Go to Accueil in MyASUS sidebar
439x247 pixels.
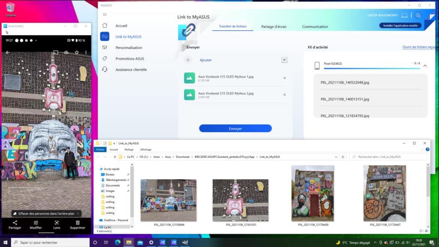tap(121, 26)
